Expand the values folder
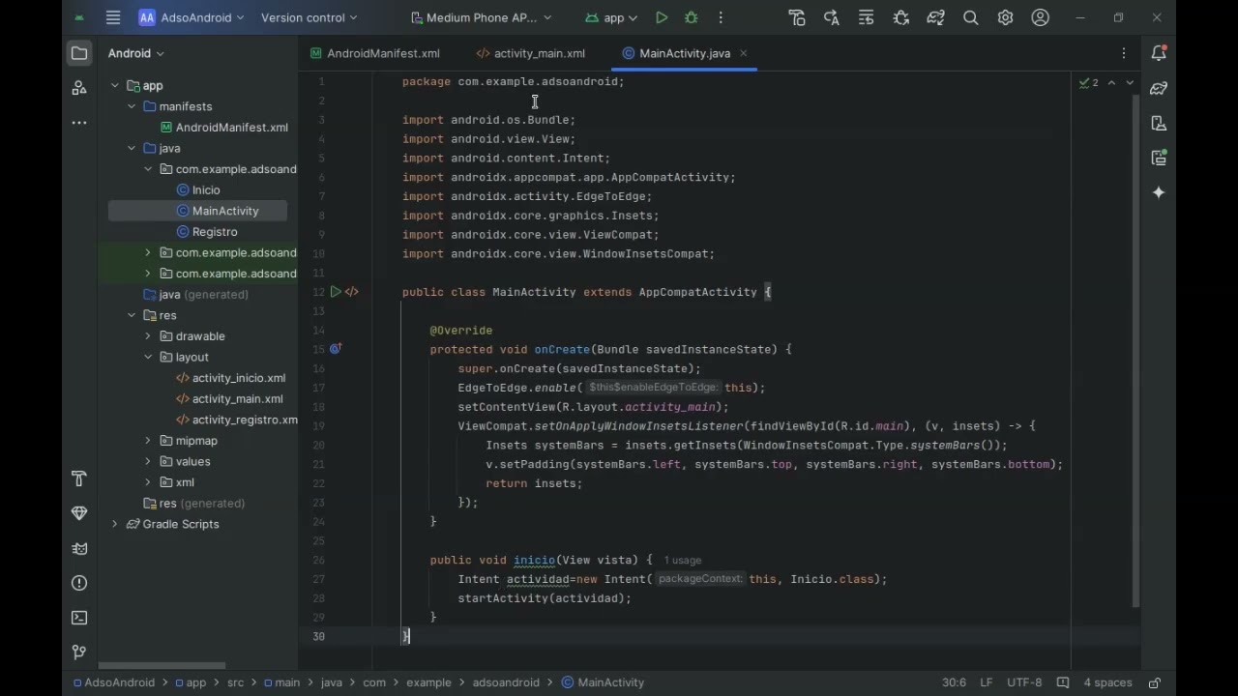The image size is (1238, 696). (148, 461)
